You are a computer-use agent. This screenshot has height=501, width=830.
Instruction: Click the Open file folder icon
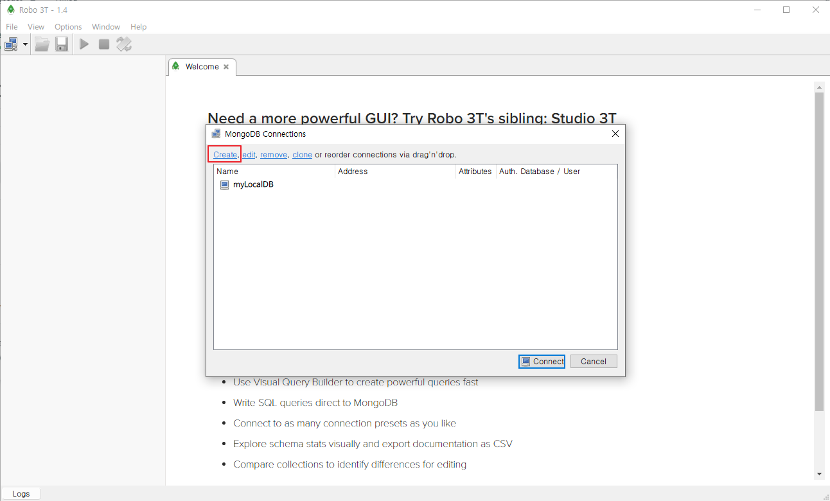pos(42,44)
